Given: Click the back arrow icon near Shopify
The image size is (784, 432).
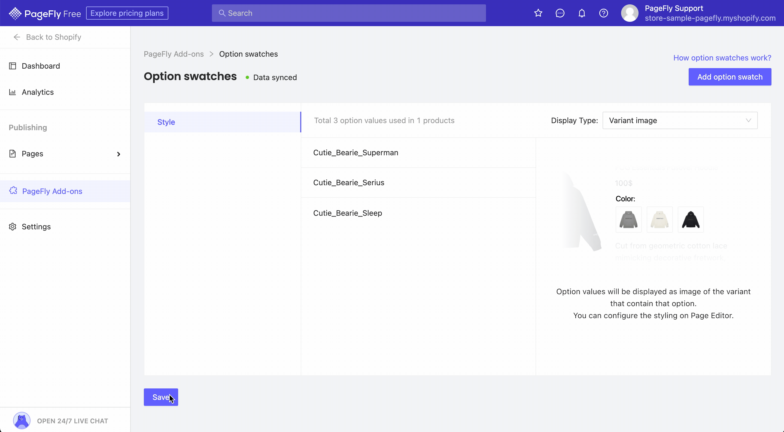Looking at the screenshot, I should [17, 37].
